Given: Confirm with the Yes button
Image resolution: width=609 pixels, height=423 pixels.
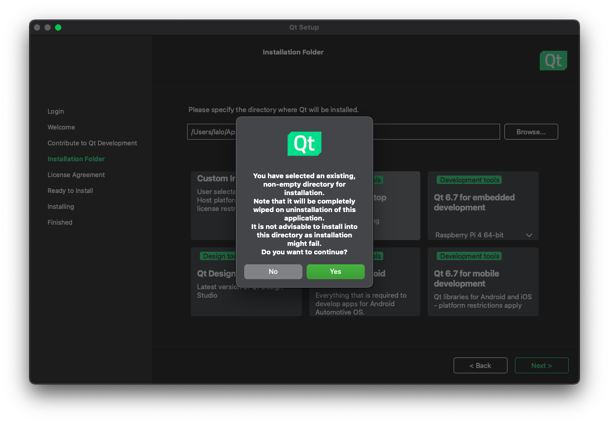Looking at the screenshot, I should (335, 272).
